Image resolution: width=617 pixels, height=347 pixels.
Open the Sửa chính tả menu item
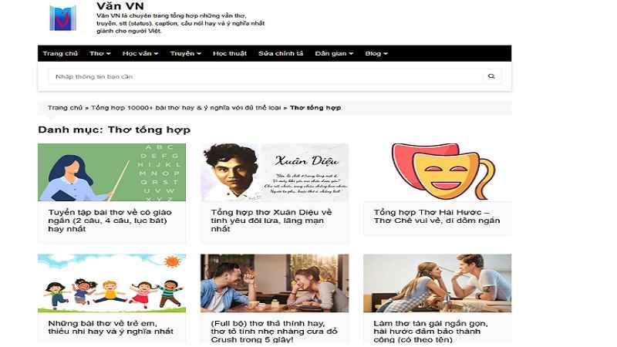point(281,53)
